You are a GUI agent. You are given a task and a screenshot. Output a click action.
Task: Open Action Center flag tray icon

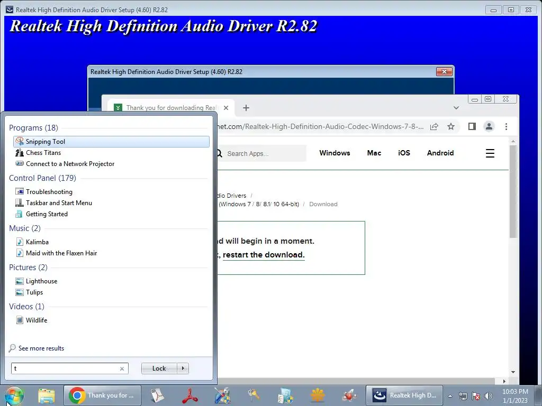pos(476,396)
